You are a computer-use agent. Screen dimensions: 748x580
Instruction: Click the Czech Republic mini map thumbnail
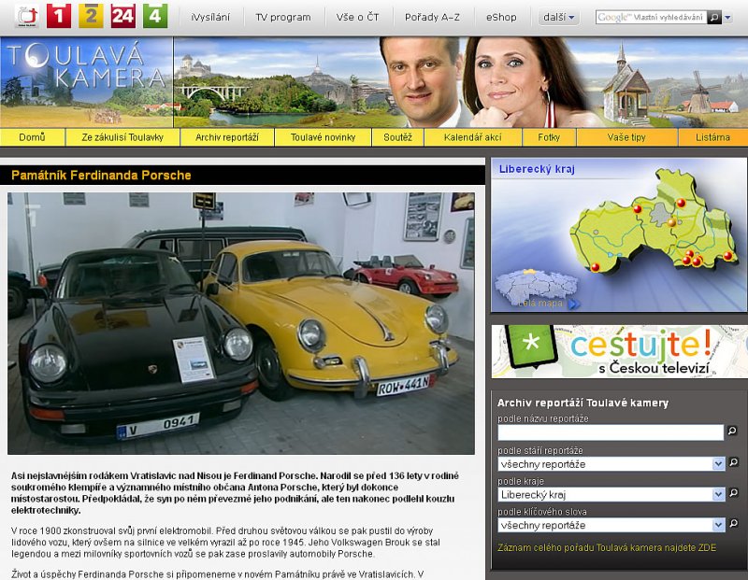(536, 286)
